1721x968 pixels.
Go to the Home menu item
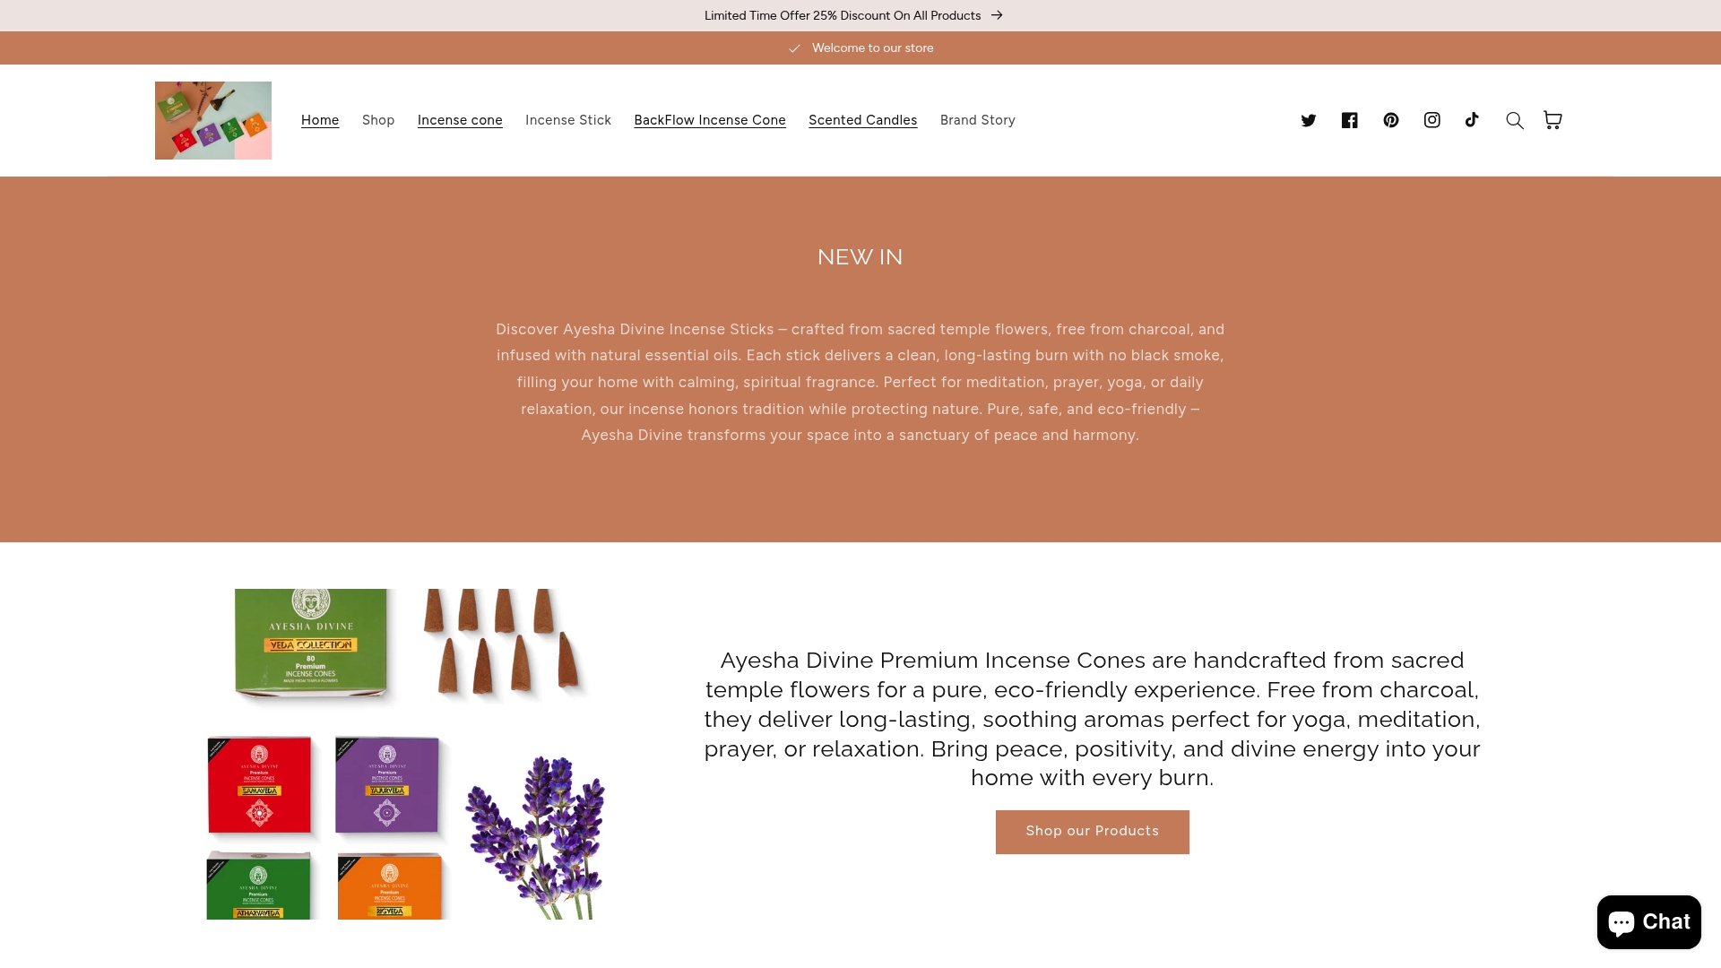[320, 120]
